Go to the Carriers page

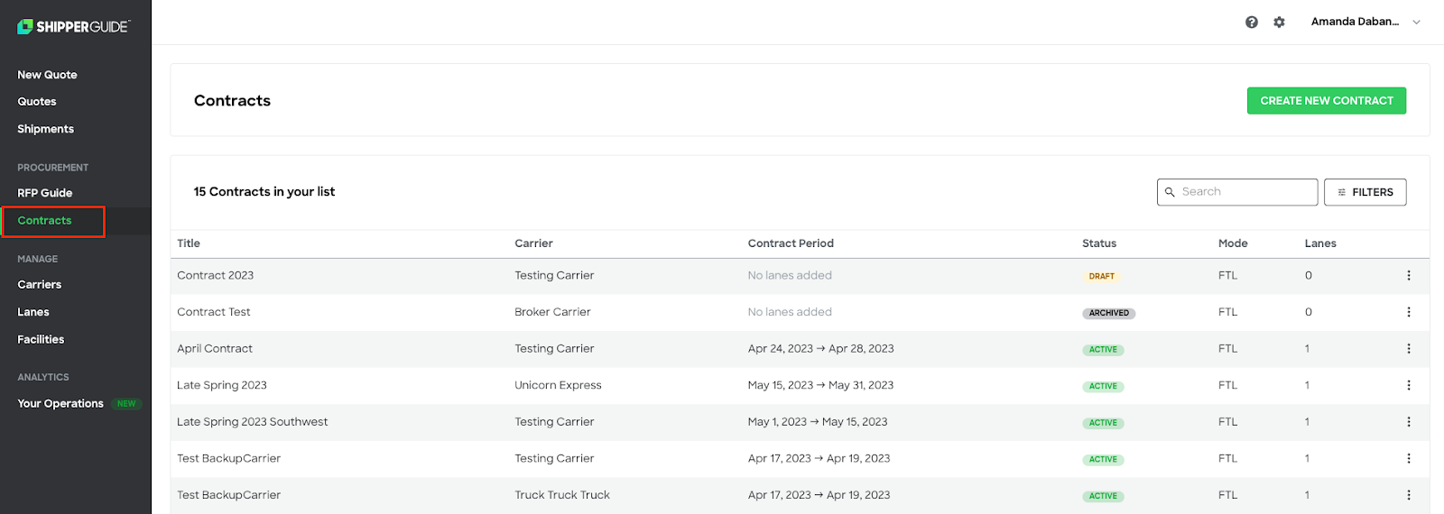point(39,285)
